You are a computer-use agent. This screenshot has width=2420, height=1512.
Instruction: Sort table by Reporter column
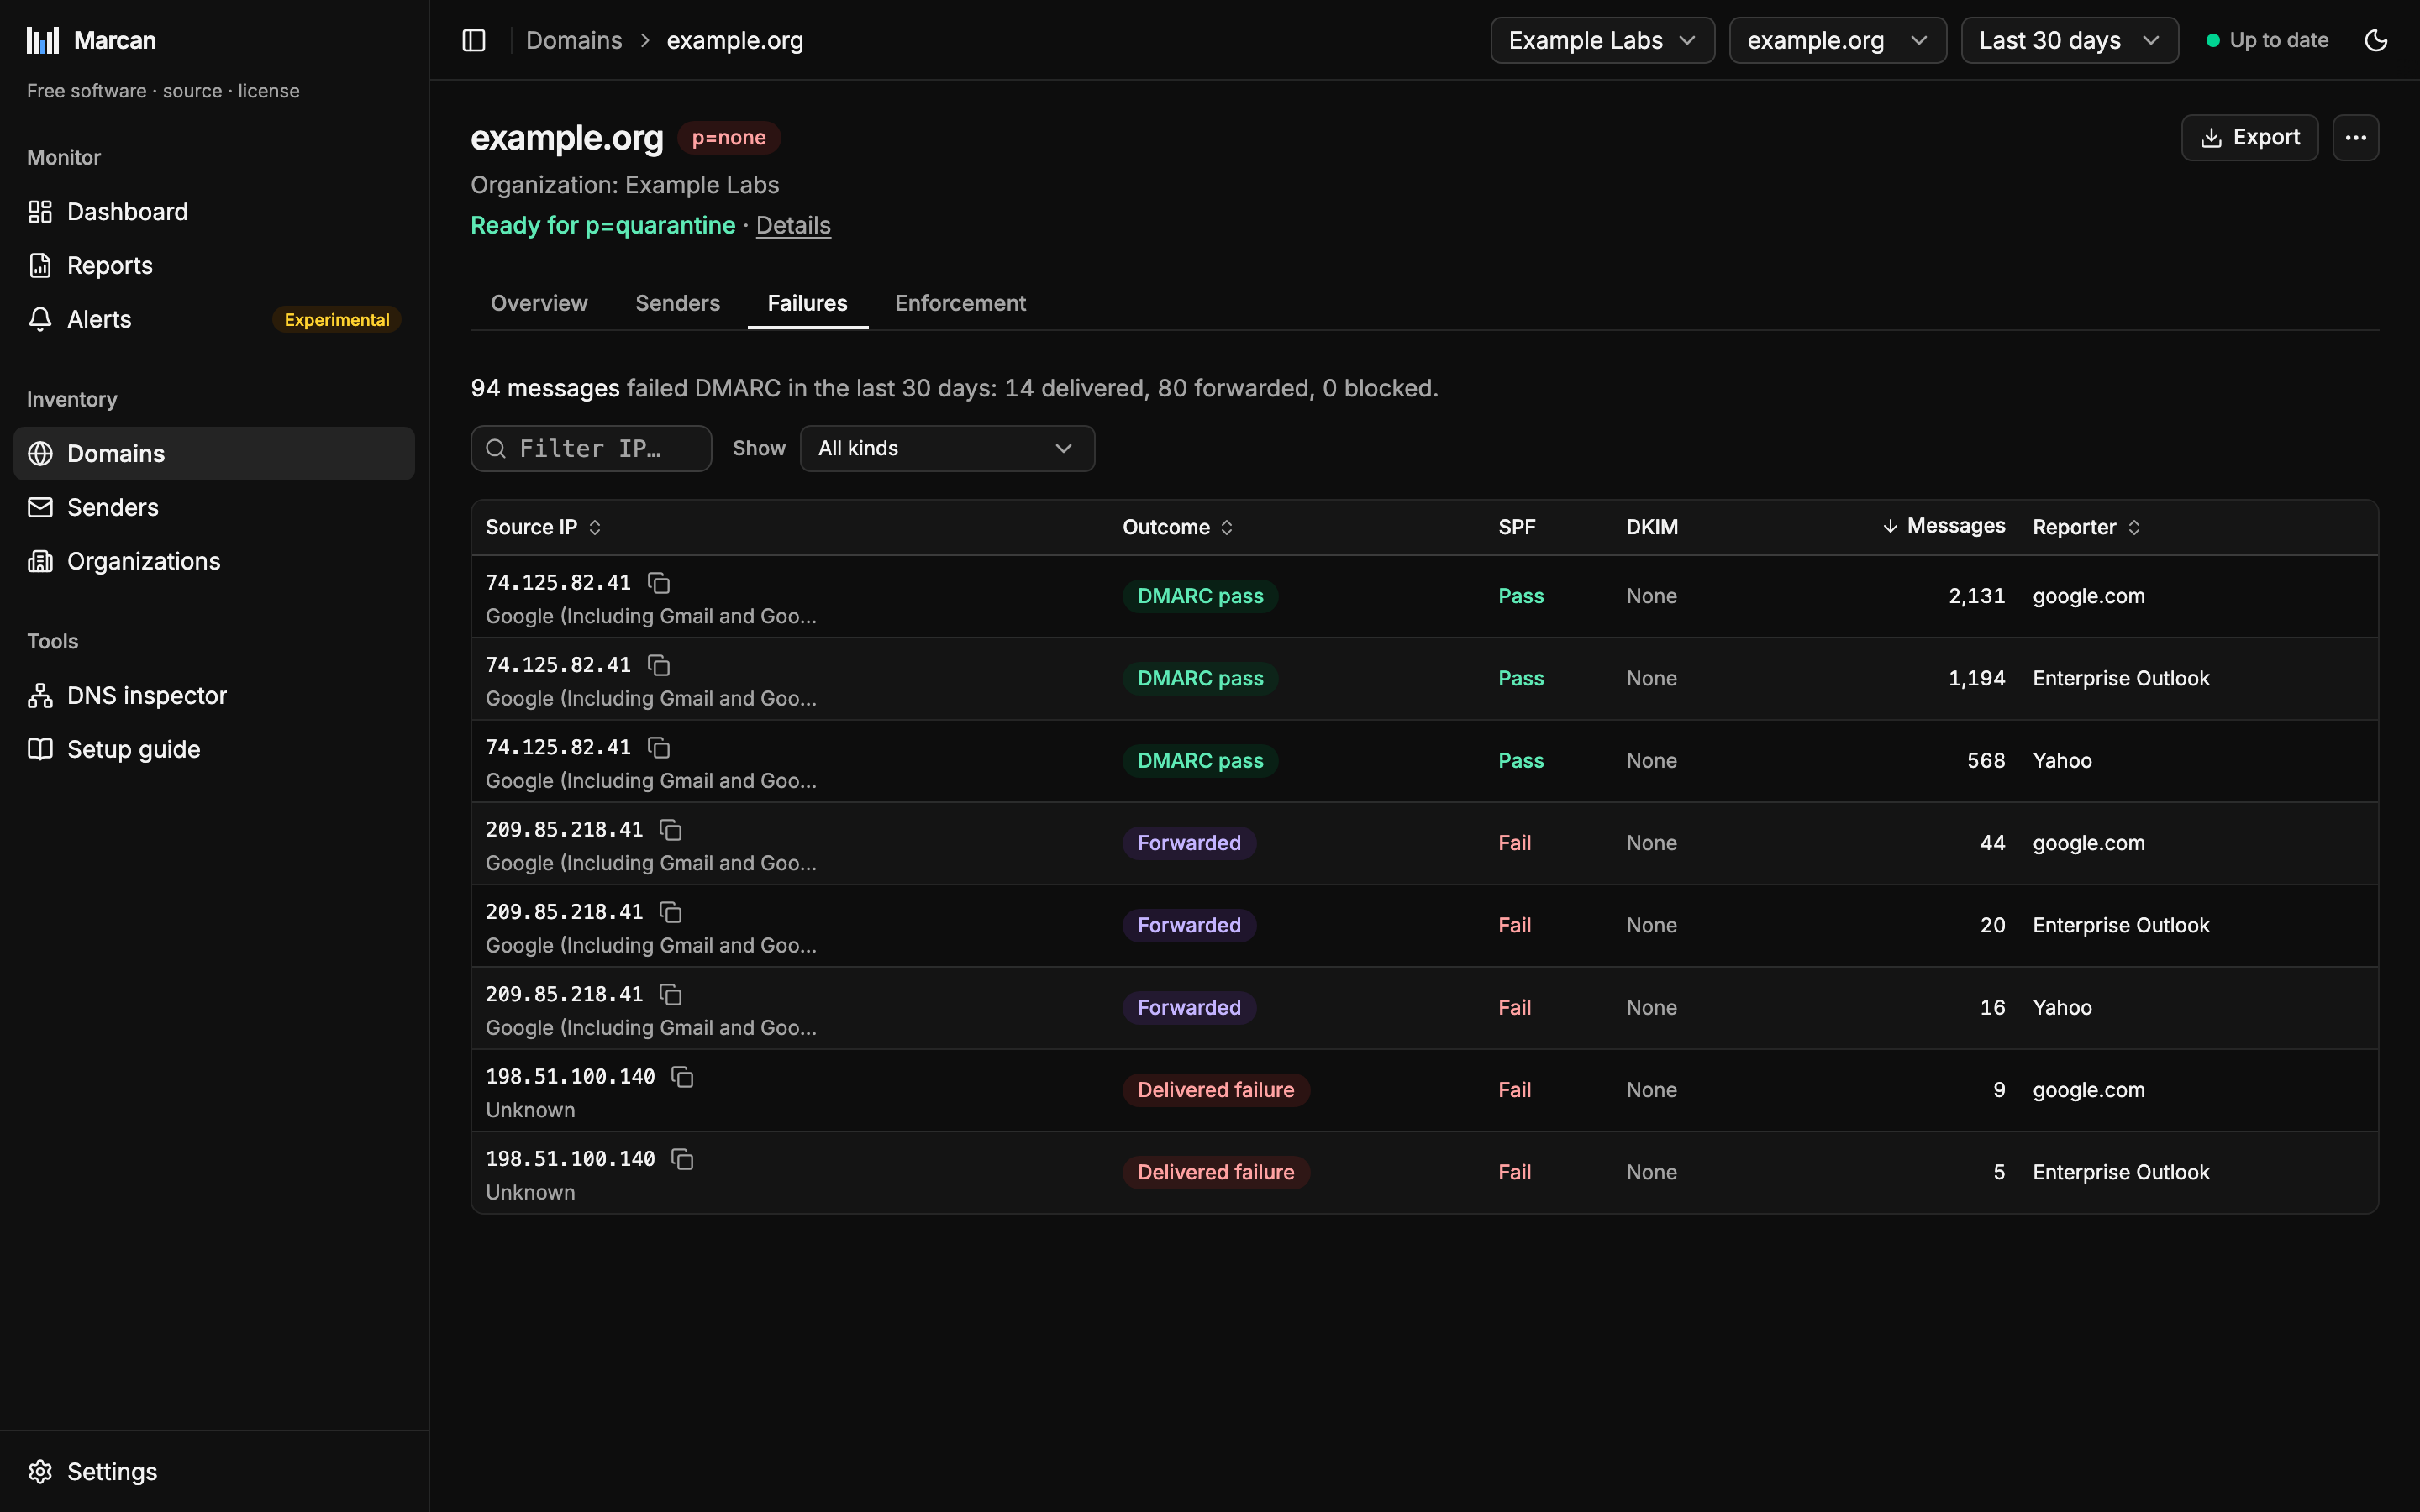[x=2086, y=527]
